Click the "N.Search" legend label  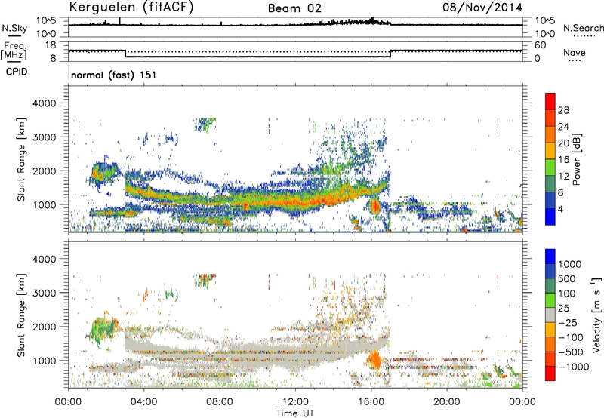point(583,28)
